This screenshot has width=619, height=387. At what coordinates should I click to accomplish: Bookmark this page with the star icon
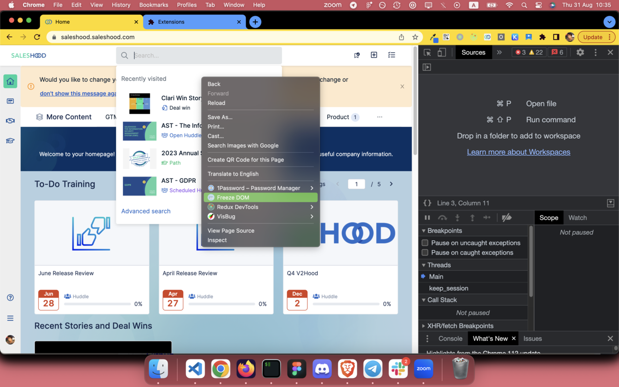[x=415, y=37]
